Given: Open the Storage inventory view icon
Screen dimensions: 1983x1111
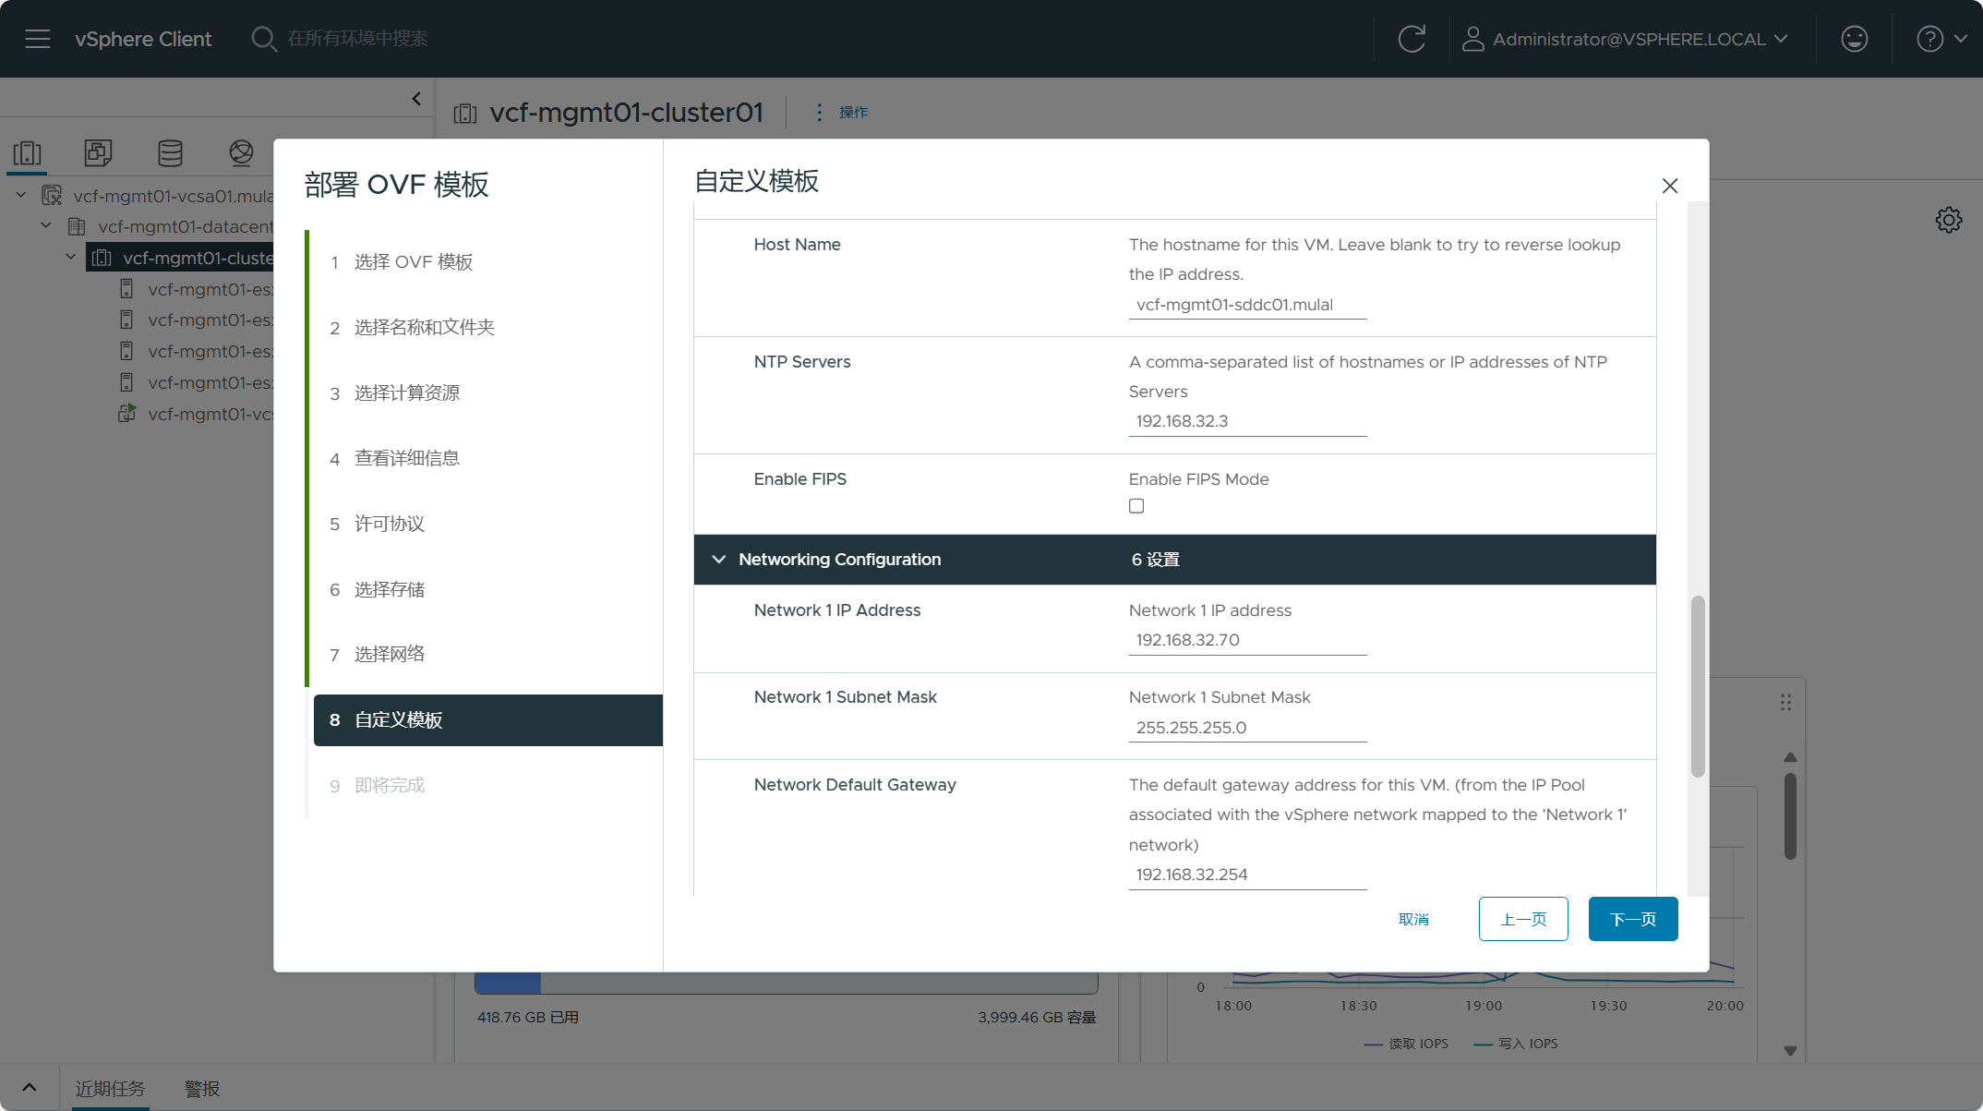Looking at the screenshot, I should 170,152.
